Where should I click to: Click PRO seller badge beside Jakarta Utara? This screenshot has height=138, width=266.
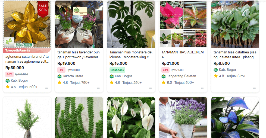[x=60, y=76]
